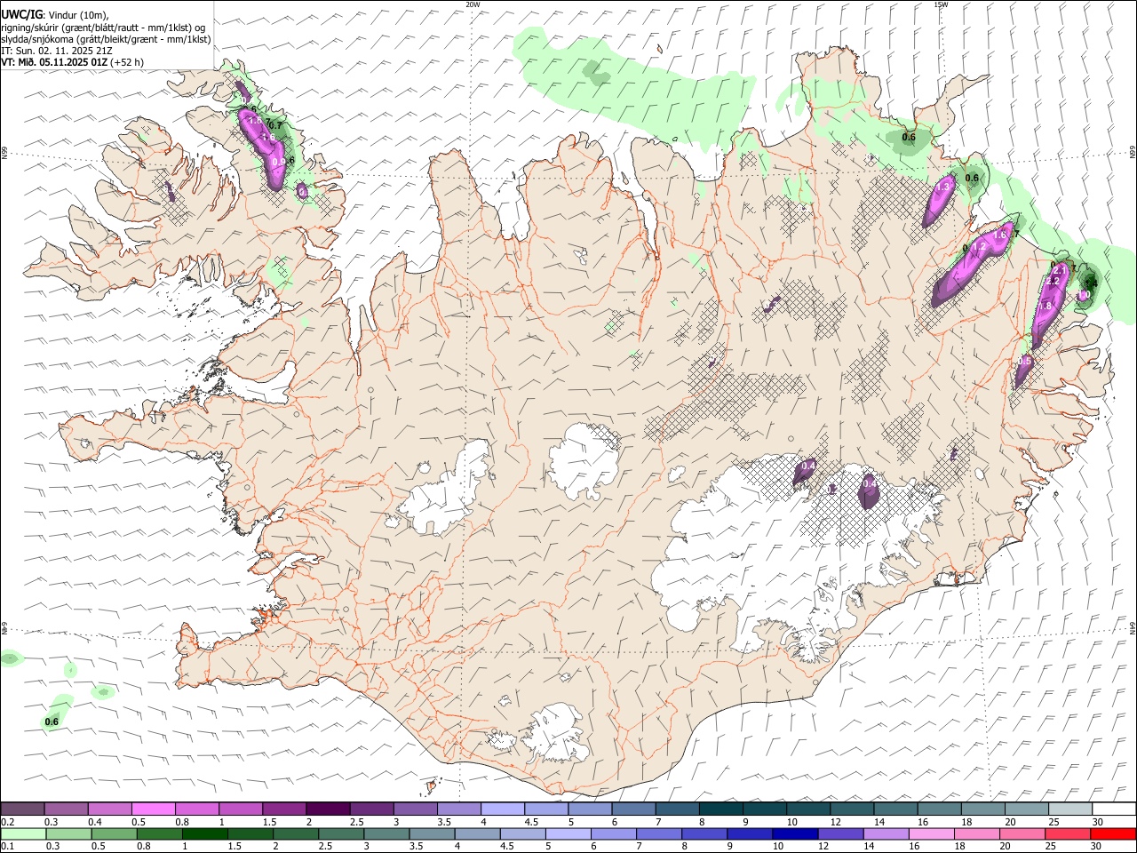Click the 0.5 snowfall value on the map

tap(1026, 361)
